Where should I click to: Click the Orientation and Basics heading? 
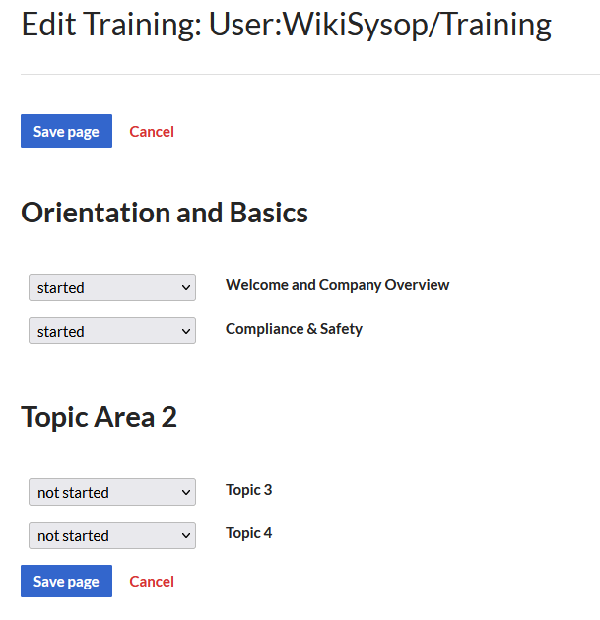(165, 213)
